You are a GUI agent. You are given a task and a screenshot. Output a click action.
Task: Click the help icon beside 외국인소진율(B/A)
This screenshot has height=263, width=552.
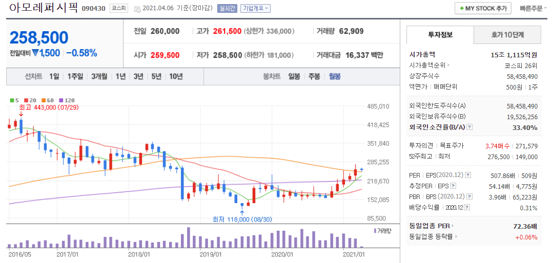click(x=469, y=127)
